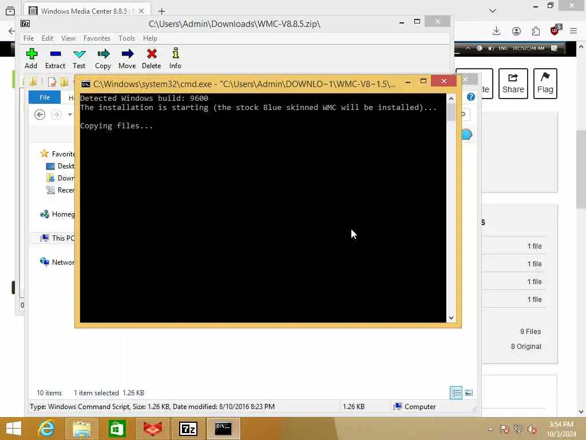Click the 7z icon in 7-Zip title bar
Viewport: 586px width, 440px height.
coord(25,24)
